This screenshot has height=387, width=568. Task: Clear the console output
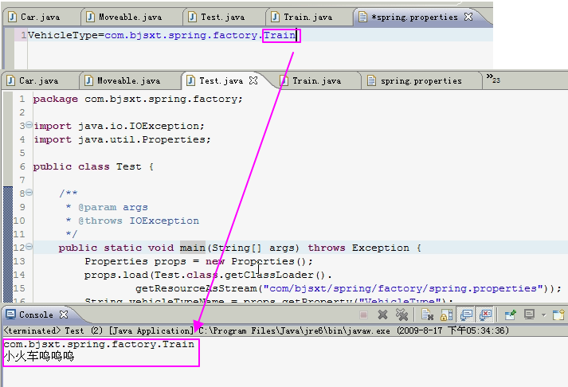click(428, 315)
